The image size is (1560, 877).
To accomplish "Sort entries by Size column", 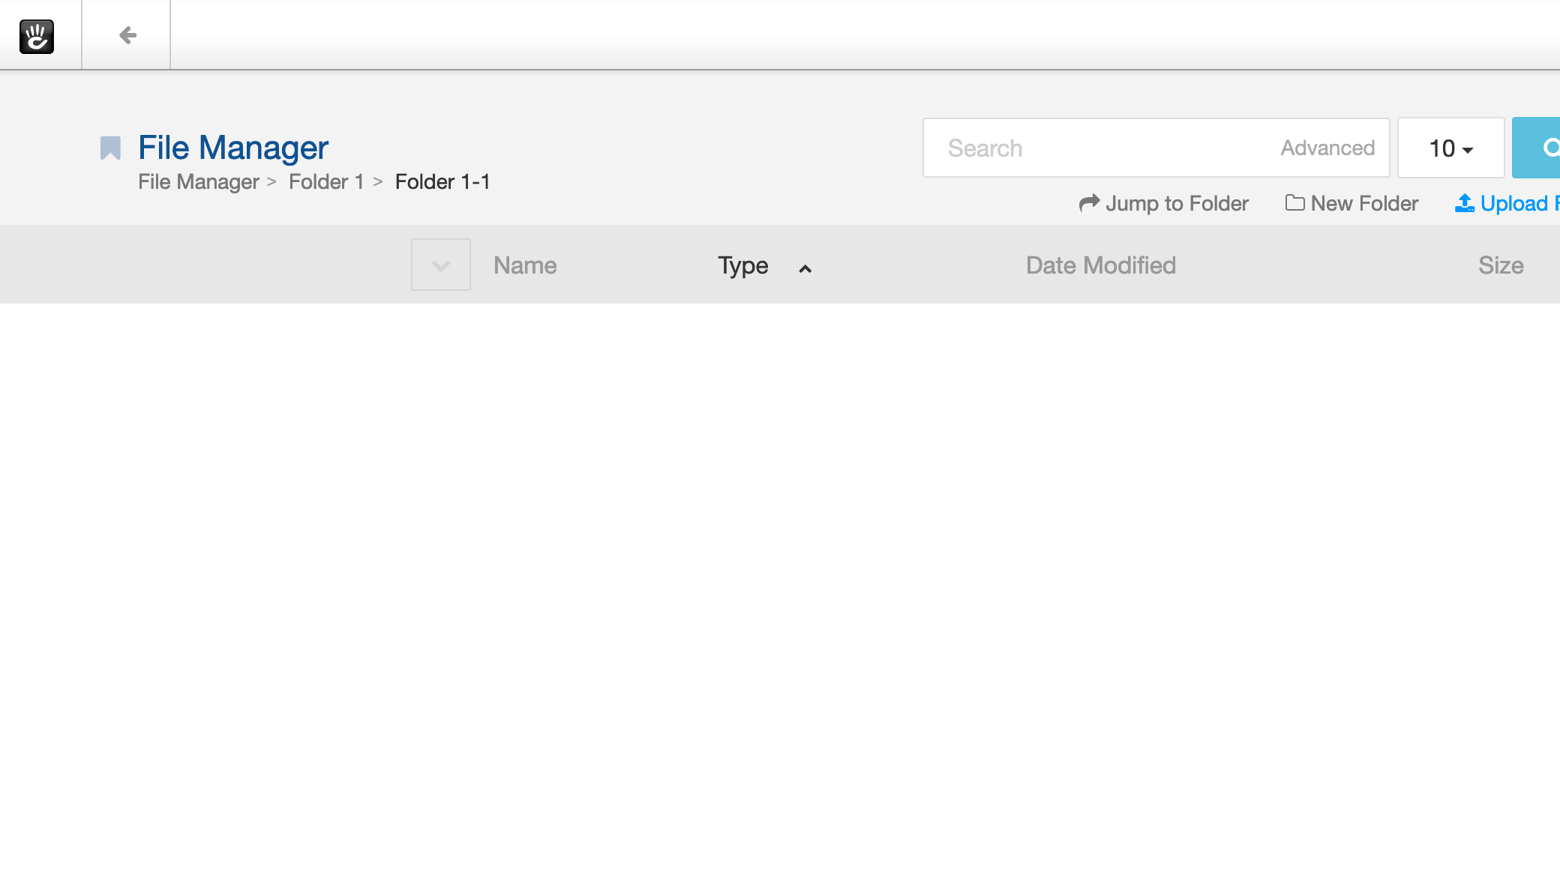I will (x=1500, y=265).
